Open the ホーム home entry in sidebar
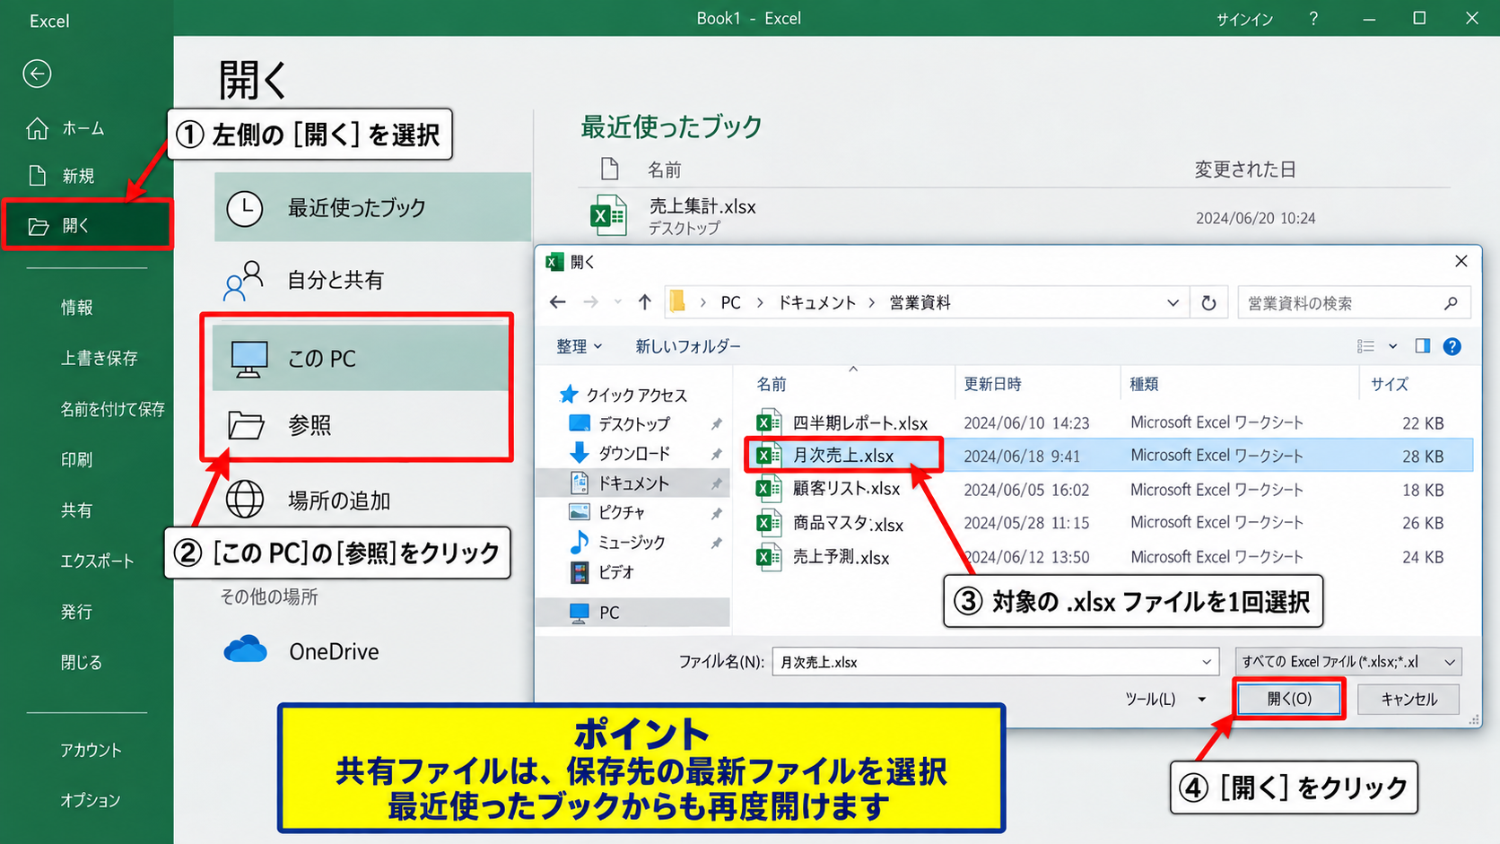The width and height of the screenshot is (1500, 844). (65, 128)
